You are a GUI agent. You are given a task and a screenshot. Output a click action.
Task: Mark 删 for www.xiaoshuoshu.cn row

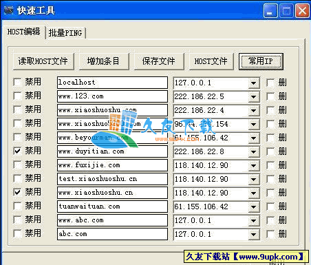coord(270,193)
